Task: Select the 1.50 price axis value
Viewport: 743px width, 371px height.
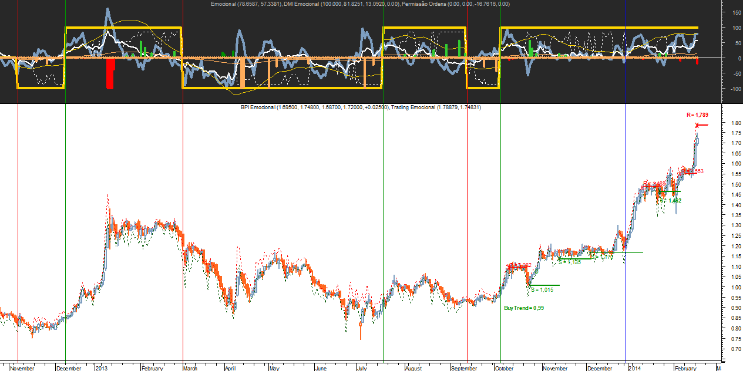Action: [736, 185]
